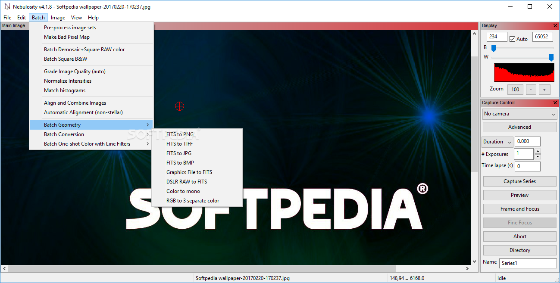Screen dimensions: 560x283
Task: Choose Automatic Alignment (non-stellar)
Action: pos(91,112)
